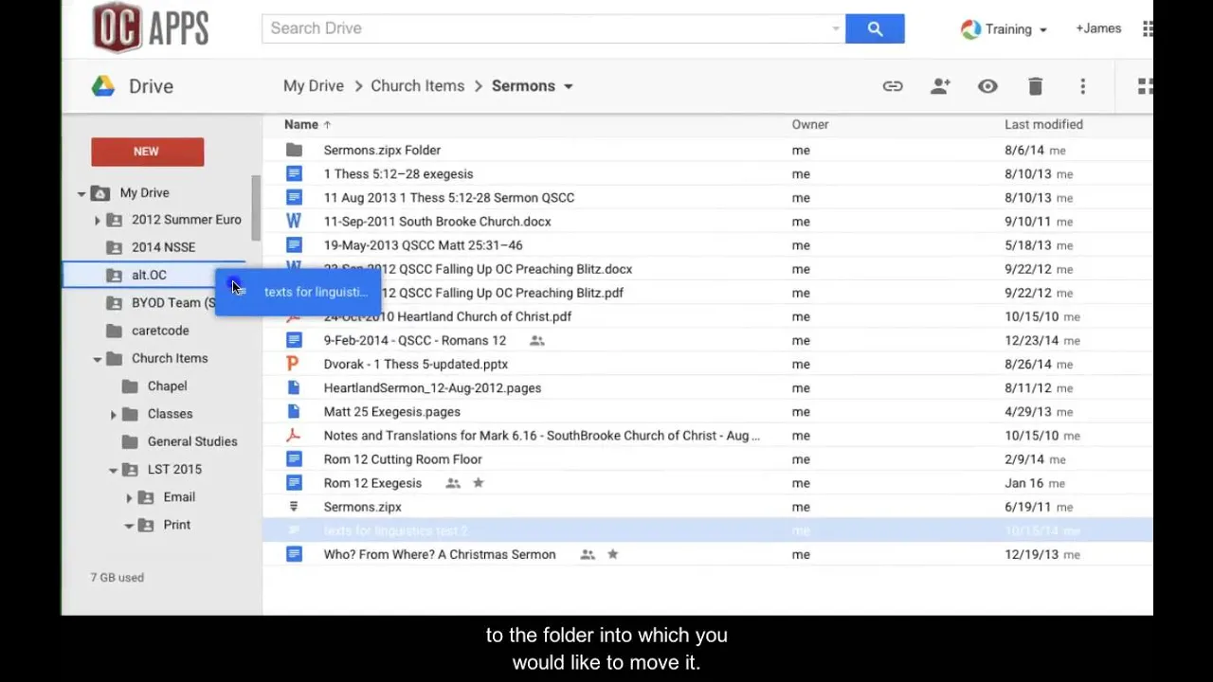Click doc icon for 19-May-2013 QSCC Matt 25:31–46

(x=294, y=245)
